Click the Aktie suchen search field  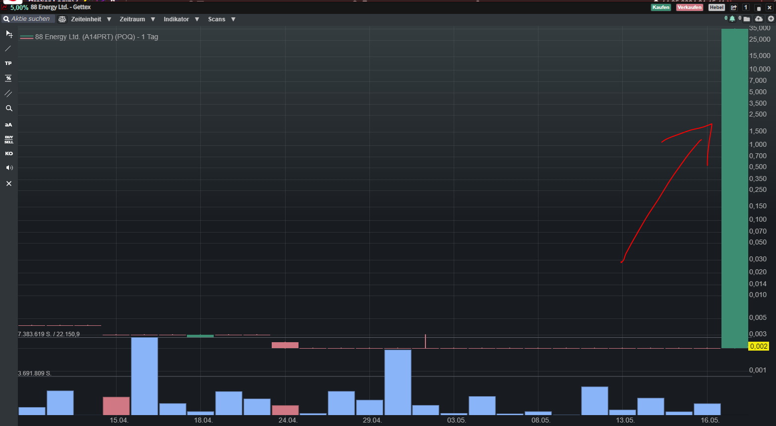coord(30,19)
